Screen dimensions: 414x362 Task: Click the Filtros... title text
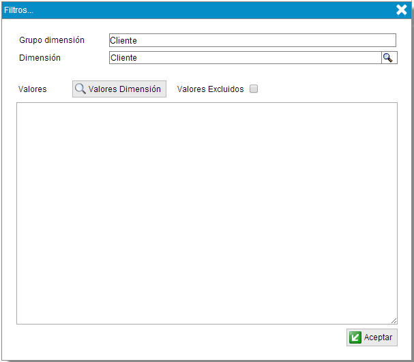[x=19, y=10]
